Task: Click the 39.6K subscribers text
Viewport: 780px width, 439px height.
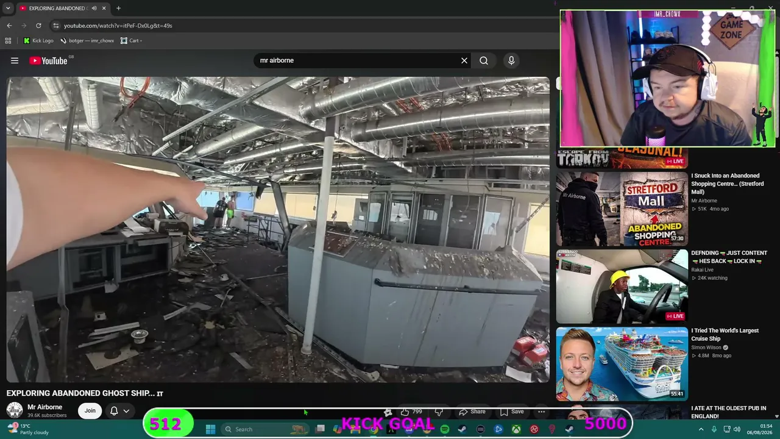Action: (47, 415)
